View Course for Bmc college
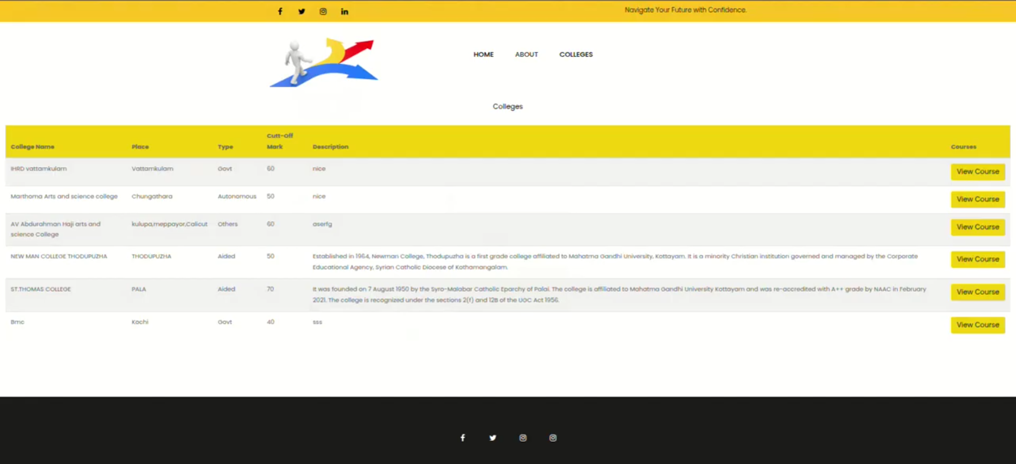 [x=978, y=325]
